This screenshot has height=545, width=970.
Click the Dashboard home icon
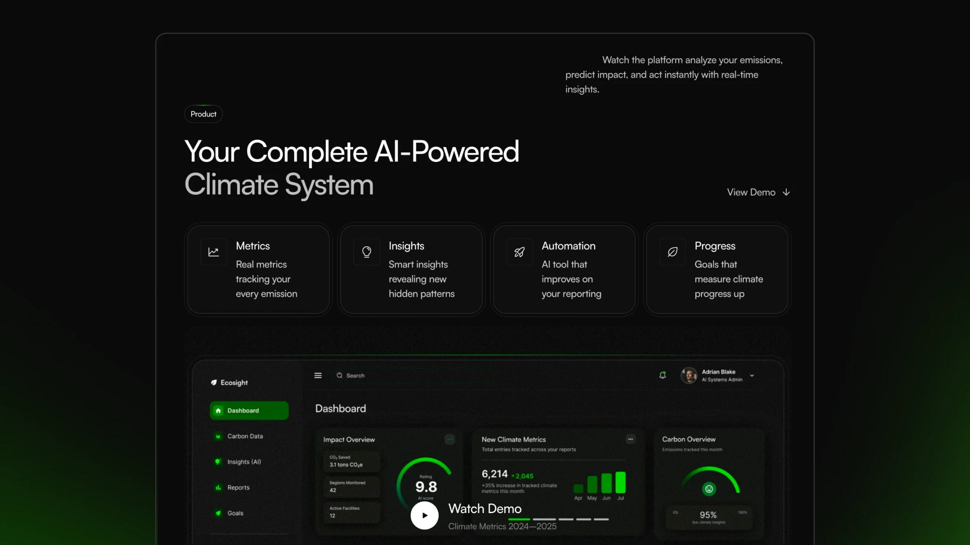(x=218, y=411)
